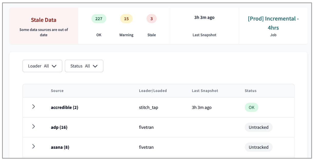This screenshot has height=160, width=314.
Task: Select the 3 Stale count badge
Action: point(151,18)
